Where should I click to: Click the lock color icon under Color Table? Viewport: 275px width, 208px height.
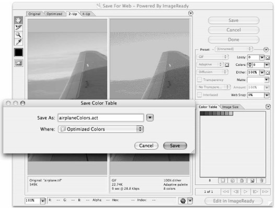[x=242, y=180]
